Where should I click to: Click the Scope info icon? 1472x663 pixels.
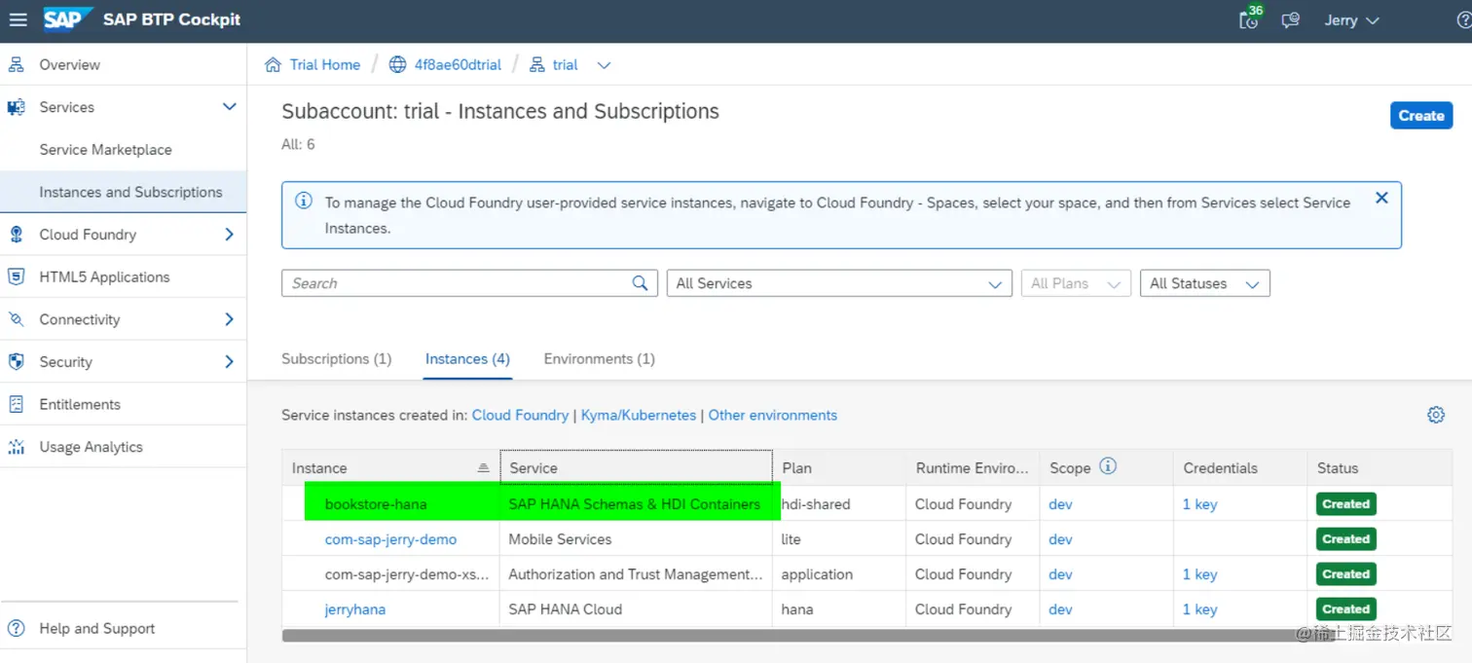pyautogui.click(x=1108, y=466)
